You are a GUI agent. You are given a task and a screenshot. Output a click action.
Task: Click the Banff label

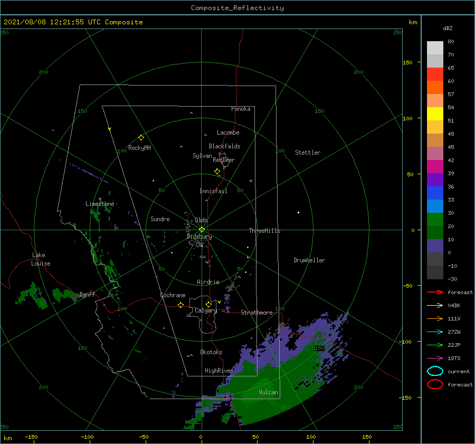[87, 294]
